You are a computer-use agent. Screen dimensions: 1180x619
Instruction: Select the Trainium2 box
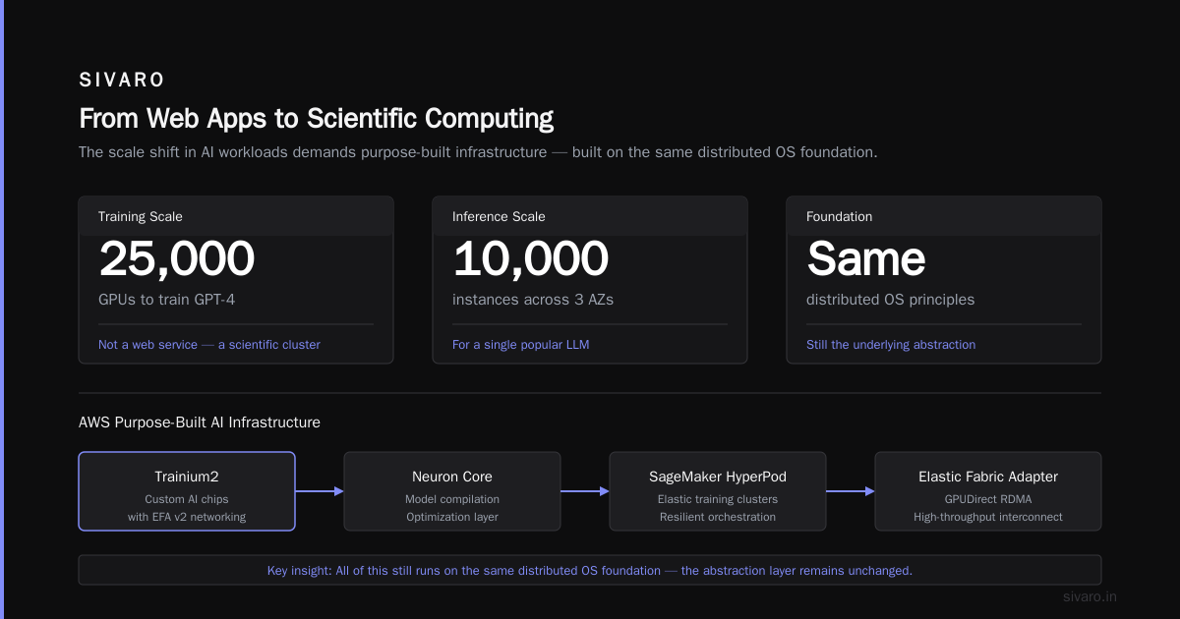coord(187,491)
